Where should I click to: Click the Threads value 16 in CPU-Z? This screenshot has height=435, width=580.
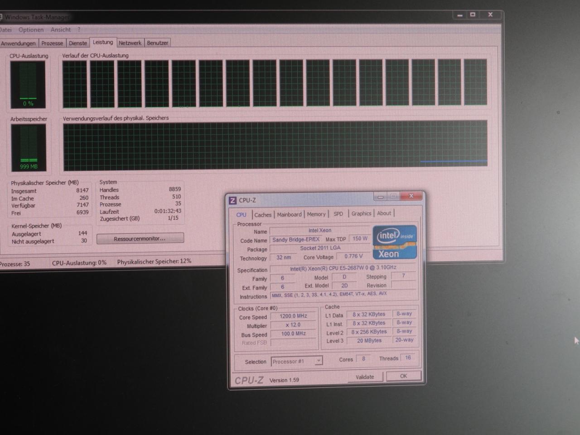(x=408, y=358)
